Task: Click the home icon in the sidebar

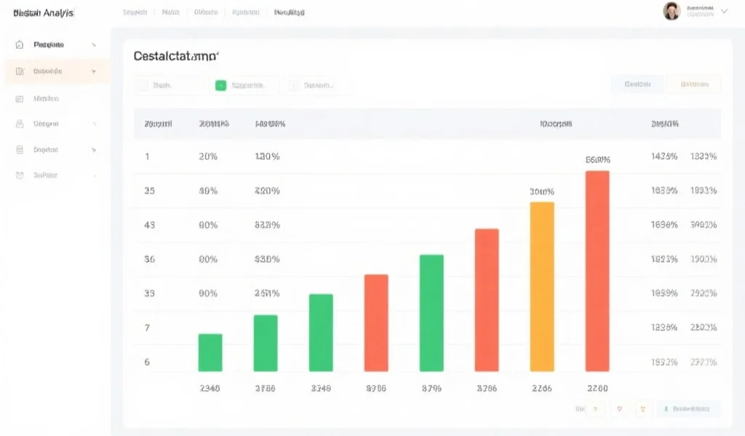Action: [x=20, y=45]
